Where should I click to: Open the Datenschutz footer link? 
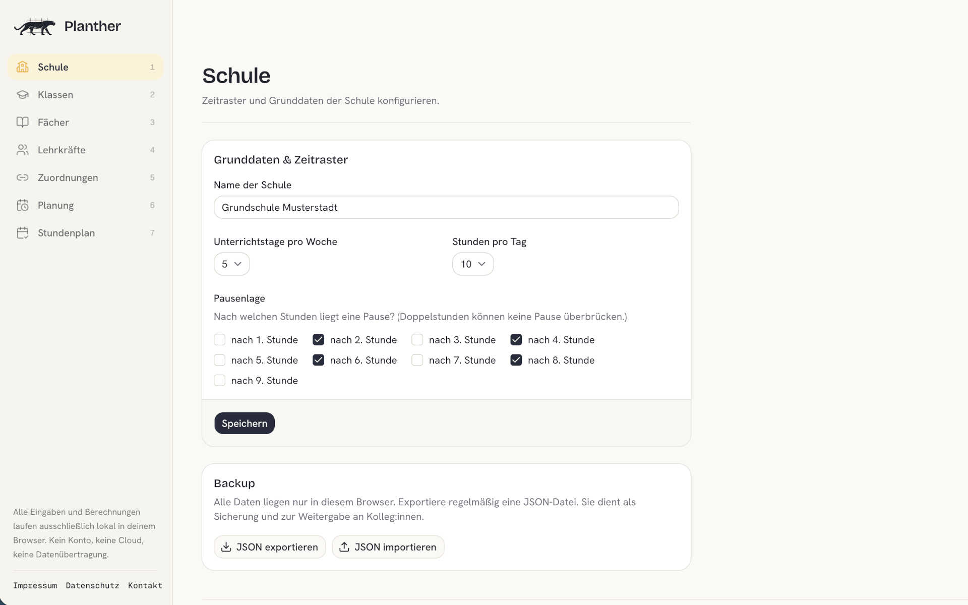tap(92, 585)
